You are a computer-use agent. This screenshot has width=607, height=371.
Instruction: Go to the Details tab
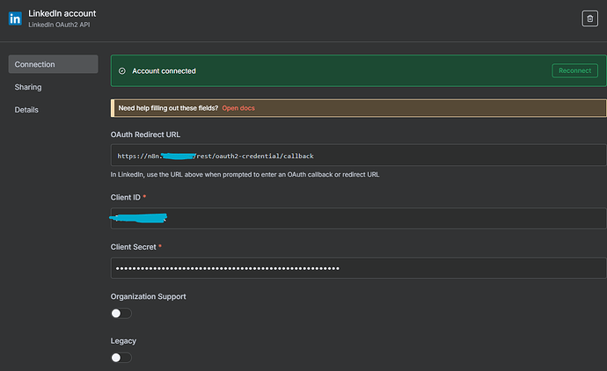[x=26, y=110]
